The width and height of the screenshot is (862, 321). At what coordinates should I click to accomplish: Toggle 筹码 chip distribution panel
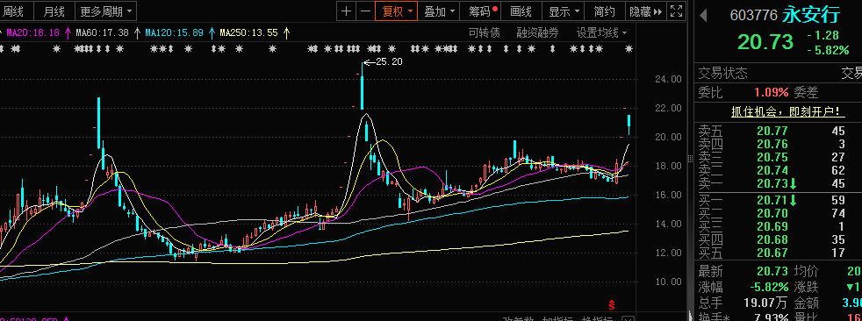(x=482, y=11)
